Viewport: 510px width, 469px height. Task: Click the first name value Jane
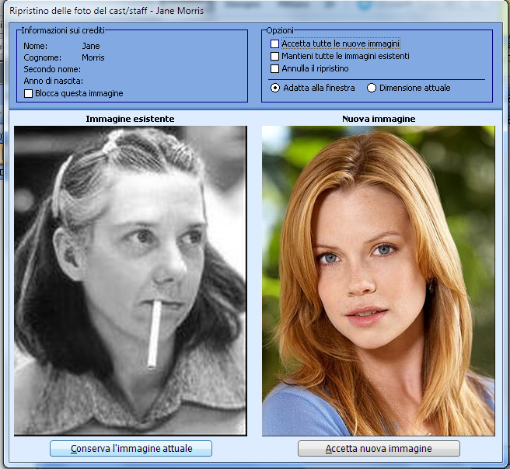click(x=91, y=46)
